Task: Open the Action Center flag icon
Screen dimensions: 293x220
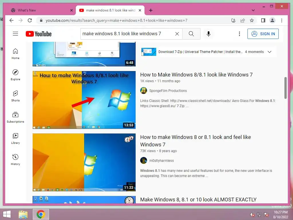Action: pyautogui.click(x=266, y=215)
